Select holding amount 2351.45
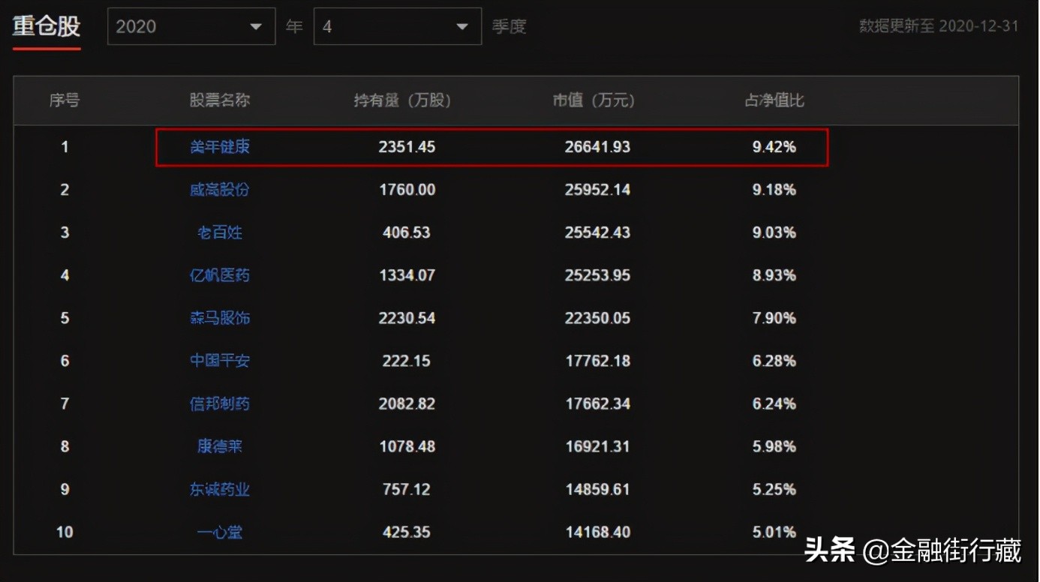The width and height of the screenshot is (1040, 582). click(x=407, y=147)
